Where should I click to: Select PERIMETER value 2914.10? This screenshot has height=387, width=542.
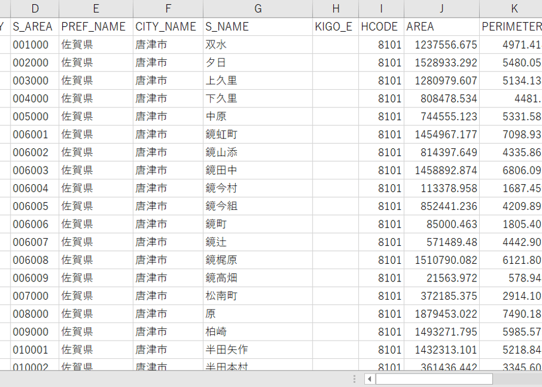511,296
